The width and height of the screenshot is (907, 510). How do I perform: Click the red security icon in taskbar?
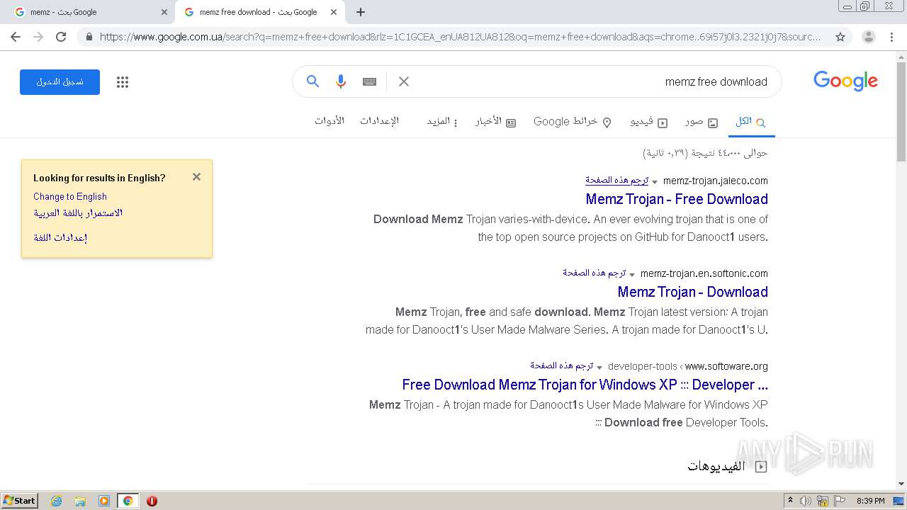click(x=152, y=501)
